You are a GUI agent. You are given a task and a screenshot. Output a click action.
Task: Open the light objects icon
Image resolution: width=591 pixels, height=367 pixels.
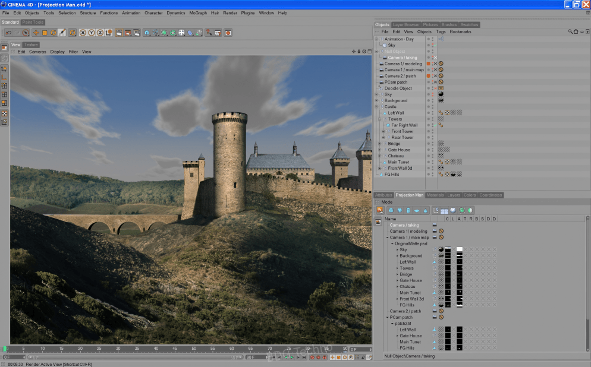tap(182, 33)
